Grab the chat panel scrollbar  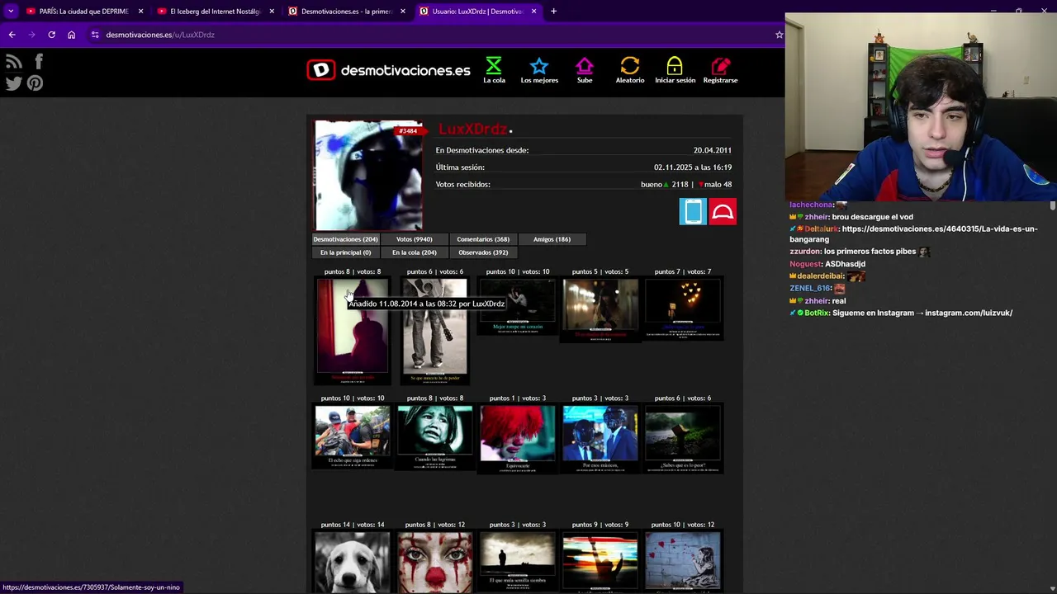(x=1052, y=206)
